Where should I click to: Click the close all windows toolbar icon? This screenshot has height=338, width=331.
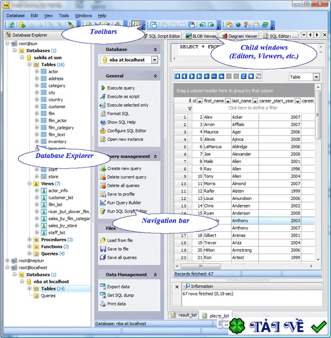pos(191,25)
